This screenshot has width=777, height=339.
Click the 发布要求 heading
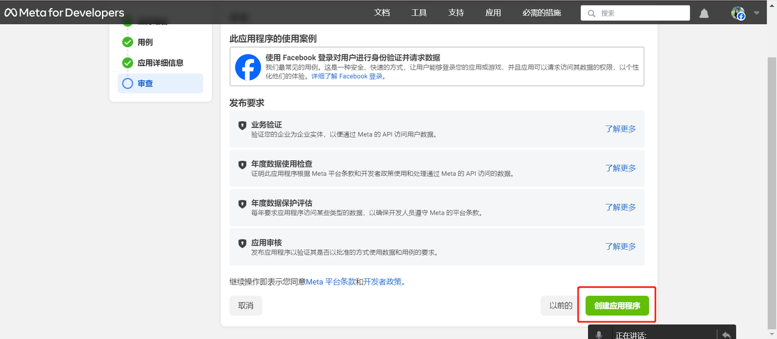(247, 103)
